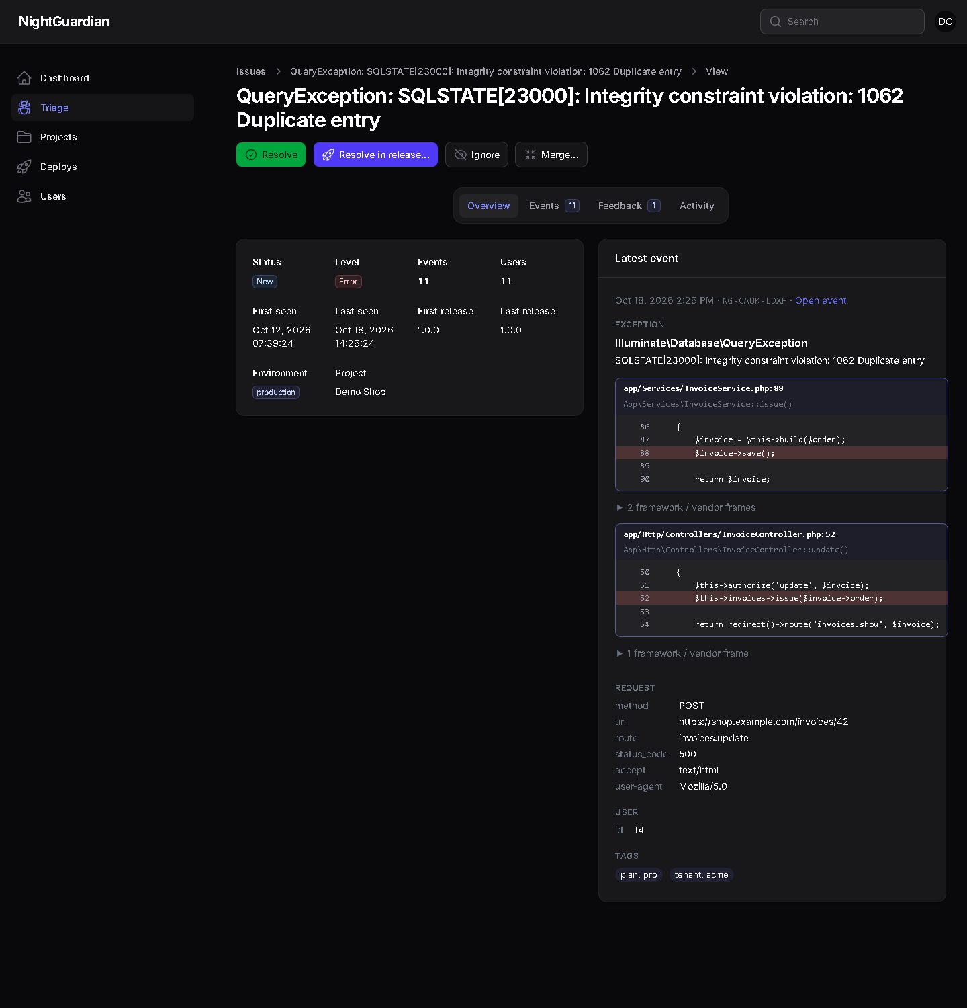Image resolution: width=967 pixels, height=1008 pixels.
Task: Focus the Search input field
Action: tap(842, 22)
